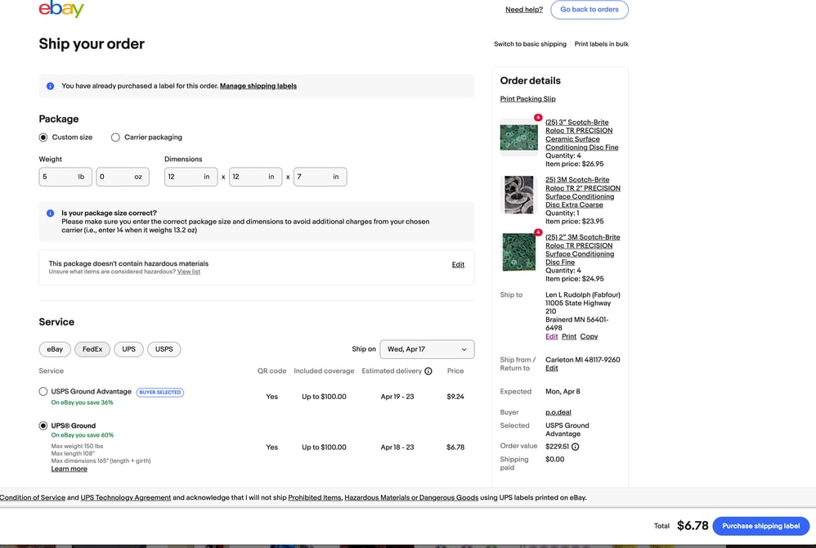
Task: Click the weight pounds input field
Action: (65, 177)
